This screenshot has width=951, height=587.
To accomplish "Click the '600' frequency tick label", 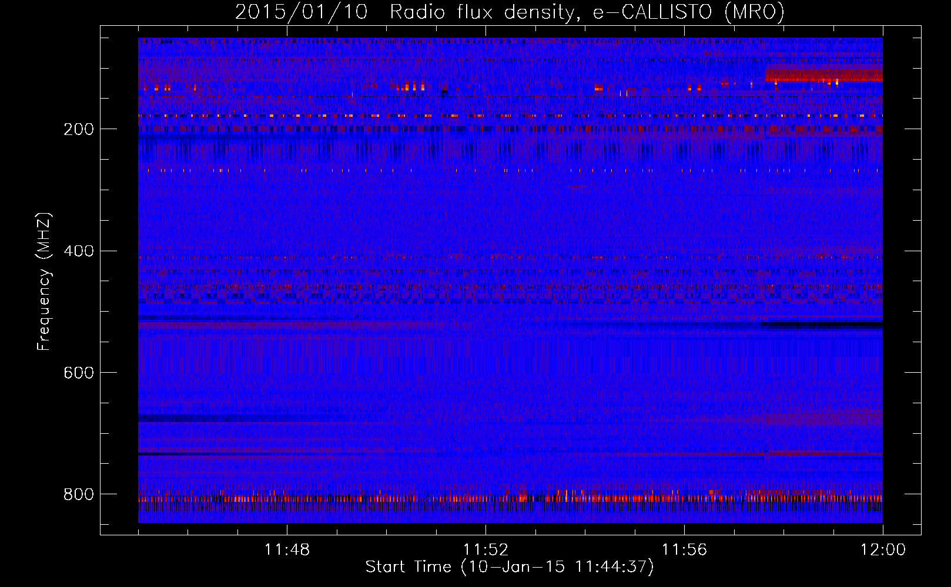I will pos(78,373).
